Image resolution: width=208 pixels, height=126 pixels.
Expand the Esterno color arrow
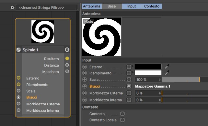click(133, 66)
